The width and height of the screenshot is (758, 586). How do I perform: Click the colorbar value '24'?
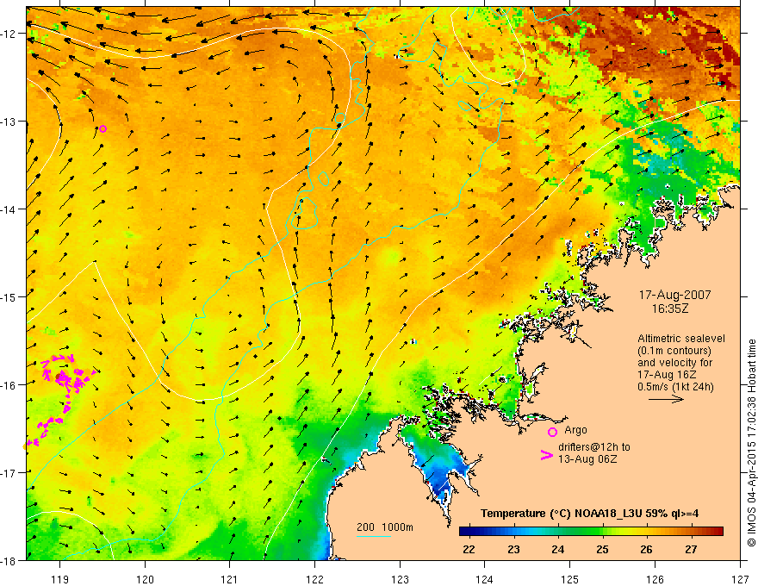pyautogui.click(x=557, y=550)
